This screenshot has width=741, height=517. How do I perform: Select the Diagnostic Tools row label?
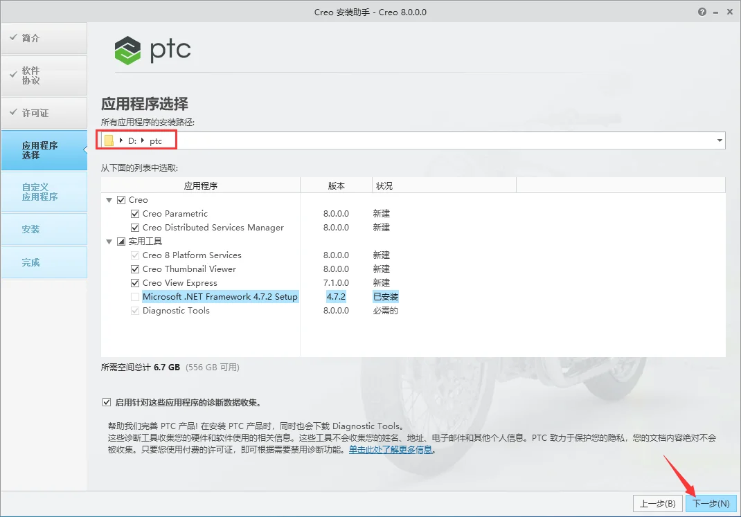pos(176,311)
